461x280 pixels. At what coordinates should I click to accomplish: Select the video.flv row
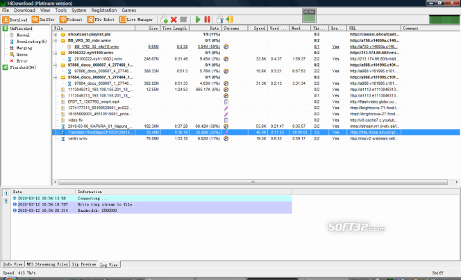coord(255,120)
